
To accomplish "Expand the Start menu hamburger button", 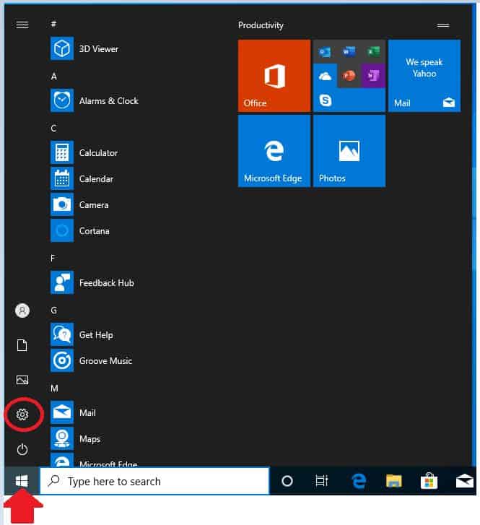I will (x=22, y=25).
